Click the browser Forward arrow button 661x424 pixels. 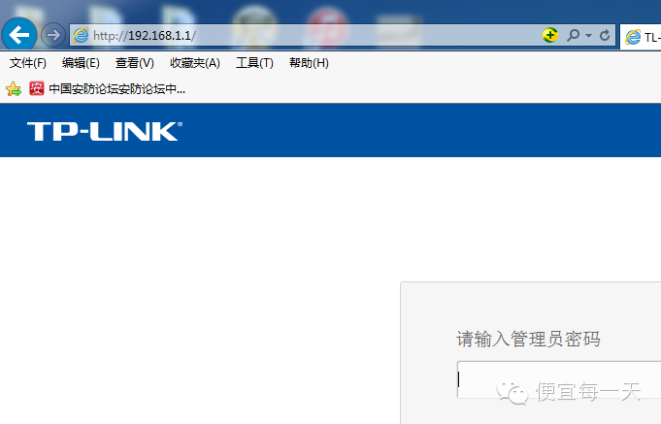pos(53,35)
